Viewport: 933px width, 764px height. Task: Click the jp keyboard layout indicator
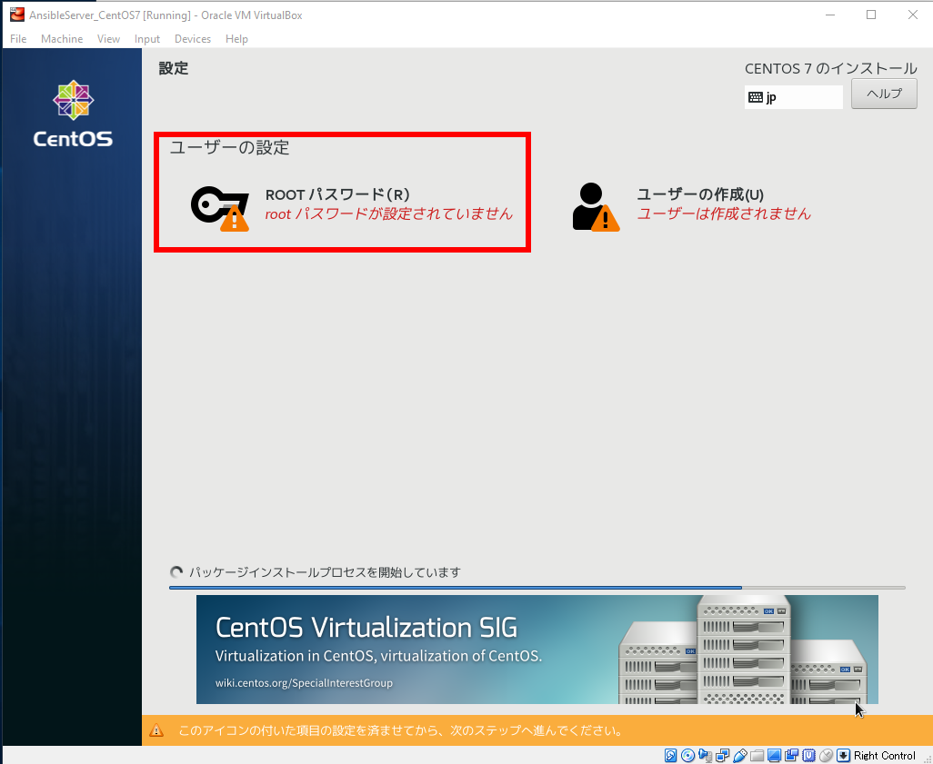click(793, 97)
